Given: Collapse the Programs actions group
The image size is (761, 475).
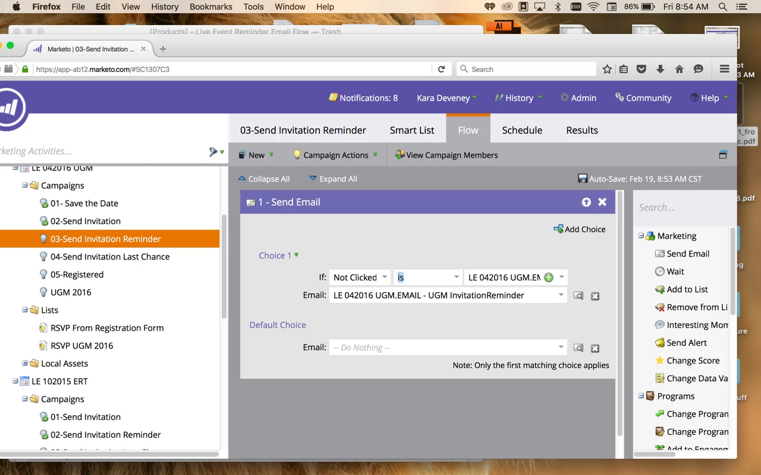Looking at the screenshot, I should [x=641, y=396].
